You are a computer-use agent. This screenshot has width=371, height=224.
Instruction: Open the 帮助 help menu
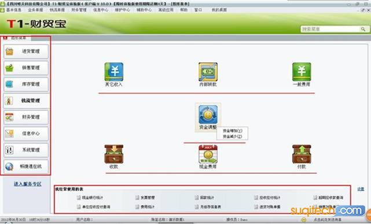click(x=183, y=10)
